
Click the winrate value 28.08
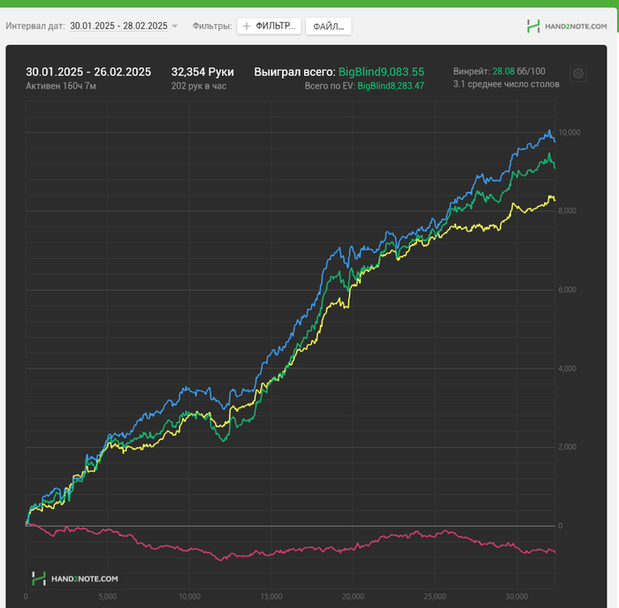pos(503,72)
